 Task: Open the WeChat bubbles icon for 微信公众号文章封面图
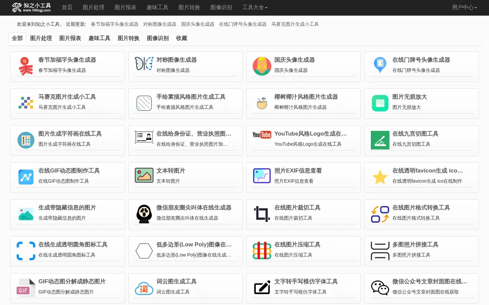tap(380, 288)
